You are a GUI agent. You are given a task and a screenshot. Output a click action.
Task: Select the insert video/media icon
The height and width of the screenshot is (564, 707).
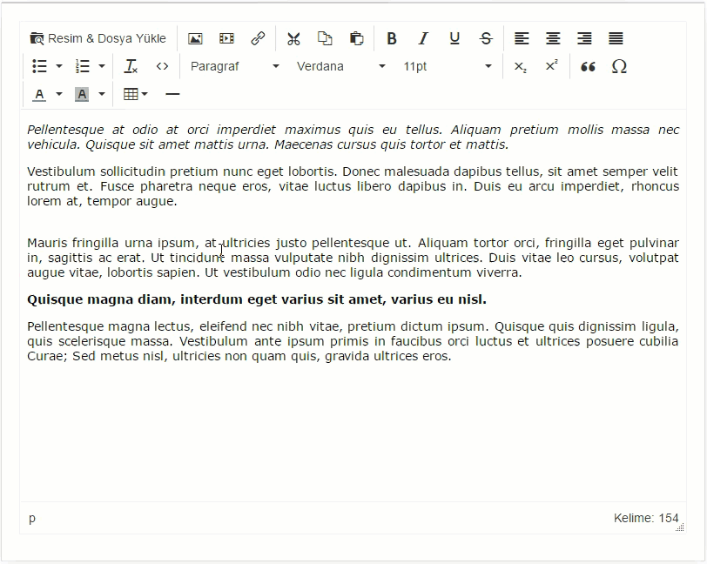pos(226,37)
